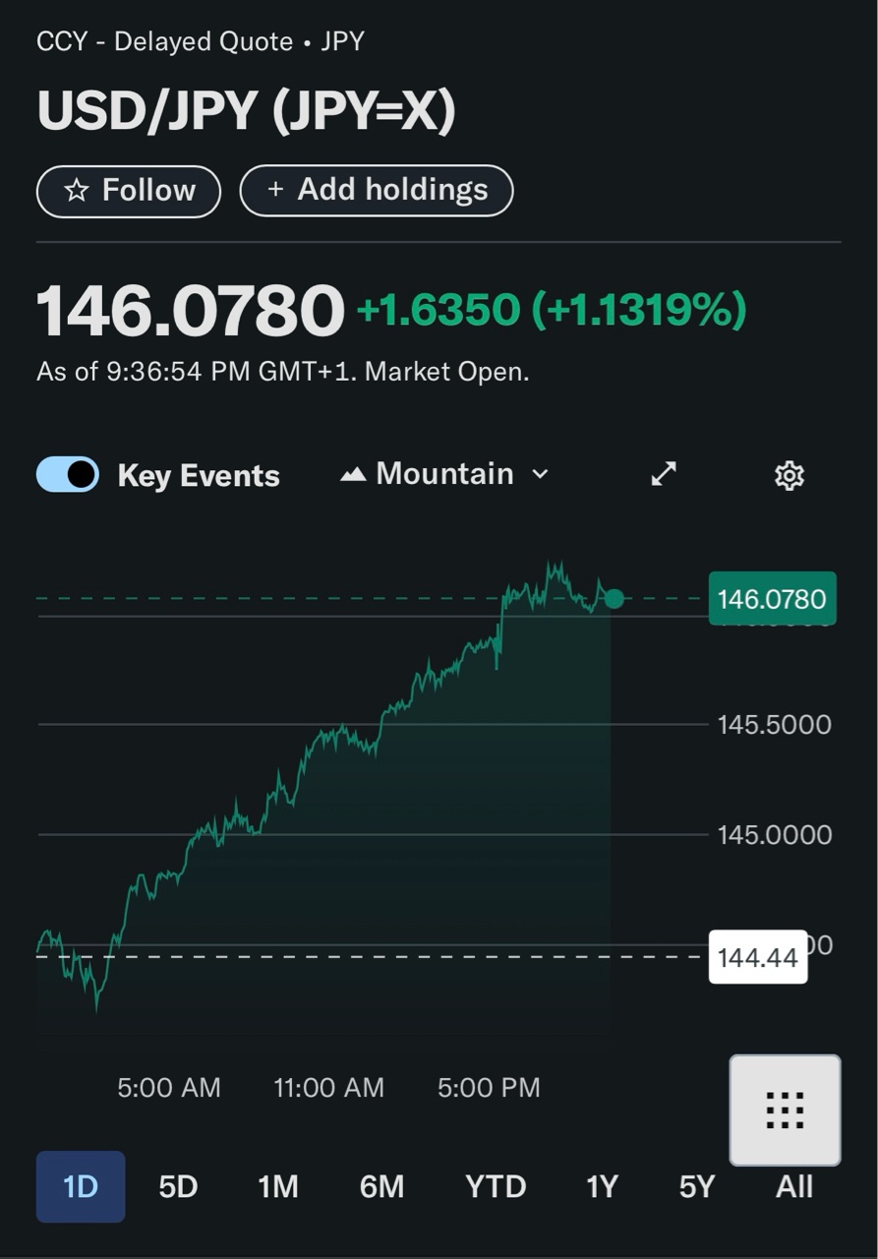This screenshot has height=1259, width=878.
Task: Click the mountain chart type icon
Action: coord(353,475)
